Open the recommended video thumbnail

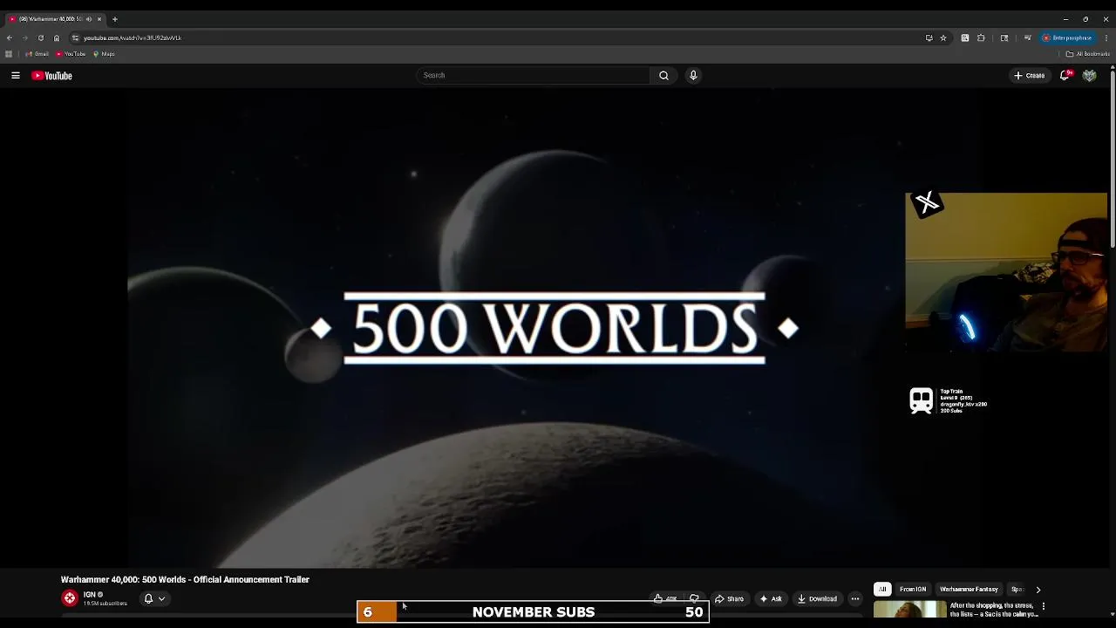click(x=909, y=611)
